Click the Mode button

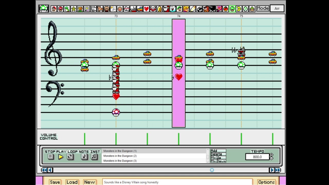click(263, 8)
